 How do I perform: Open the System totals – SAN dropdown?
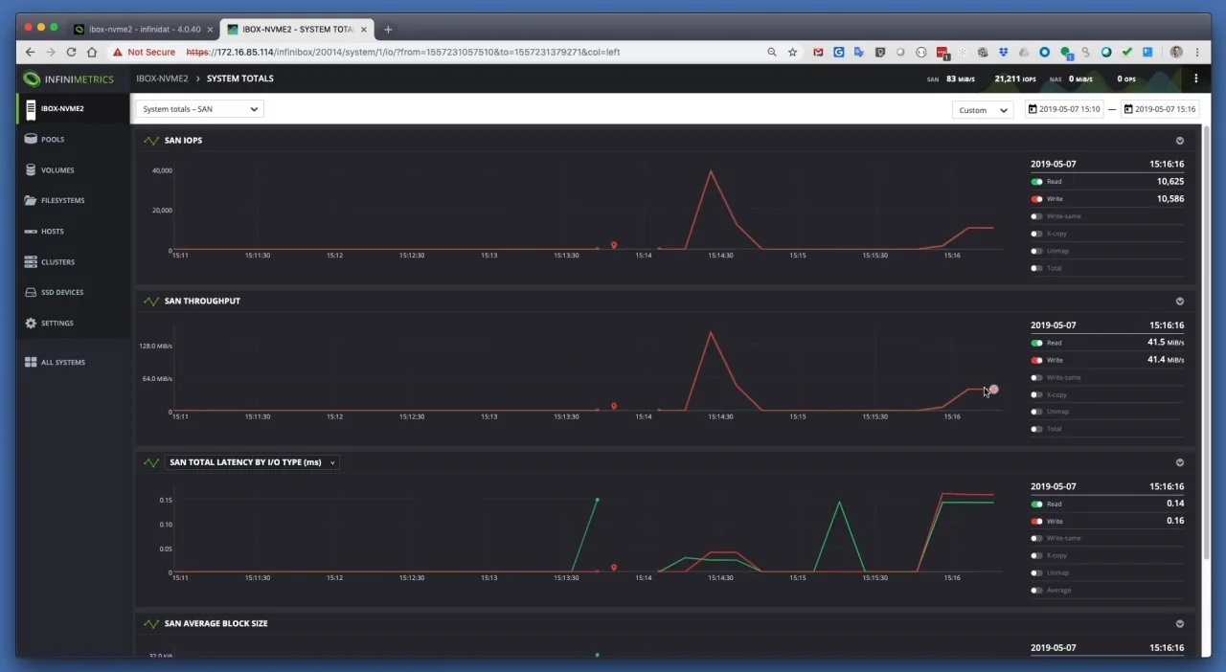[x=199, y=109]
